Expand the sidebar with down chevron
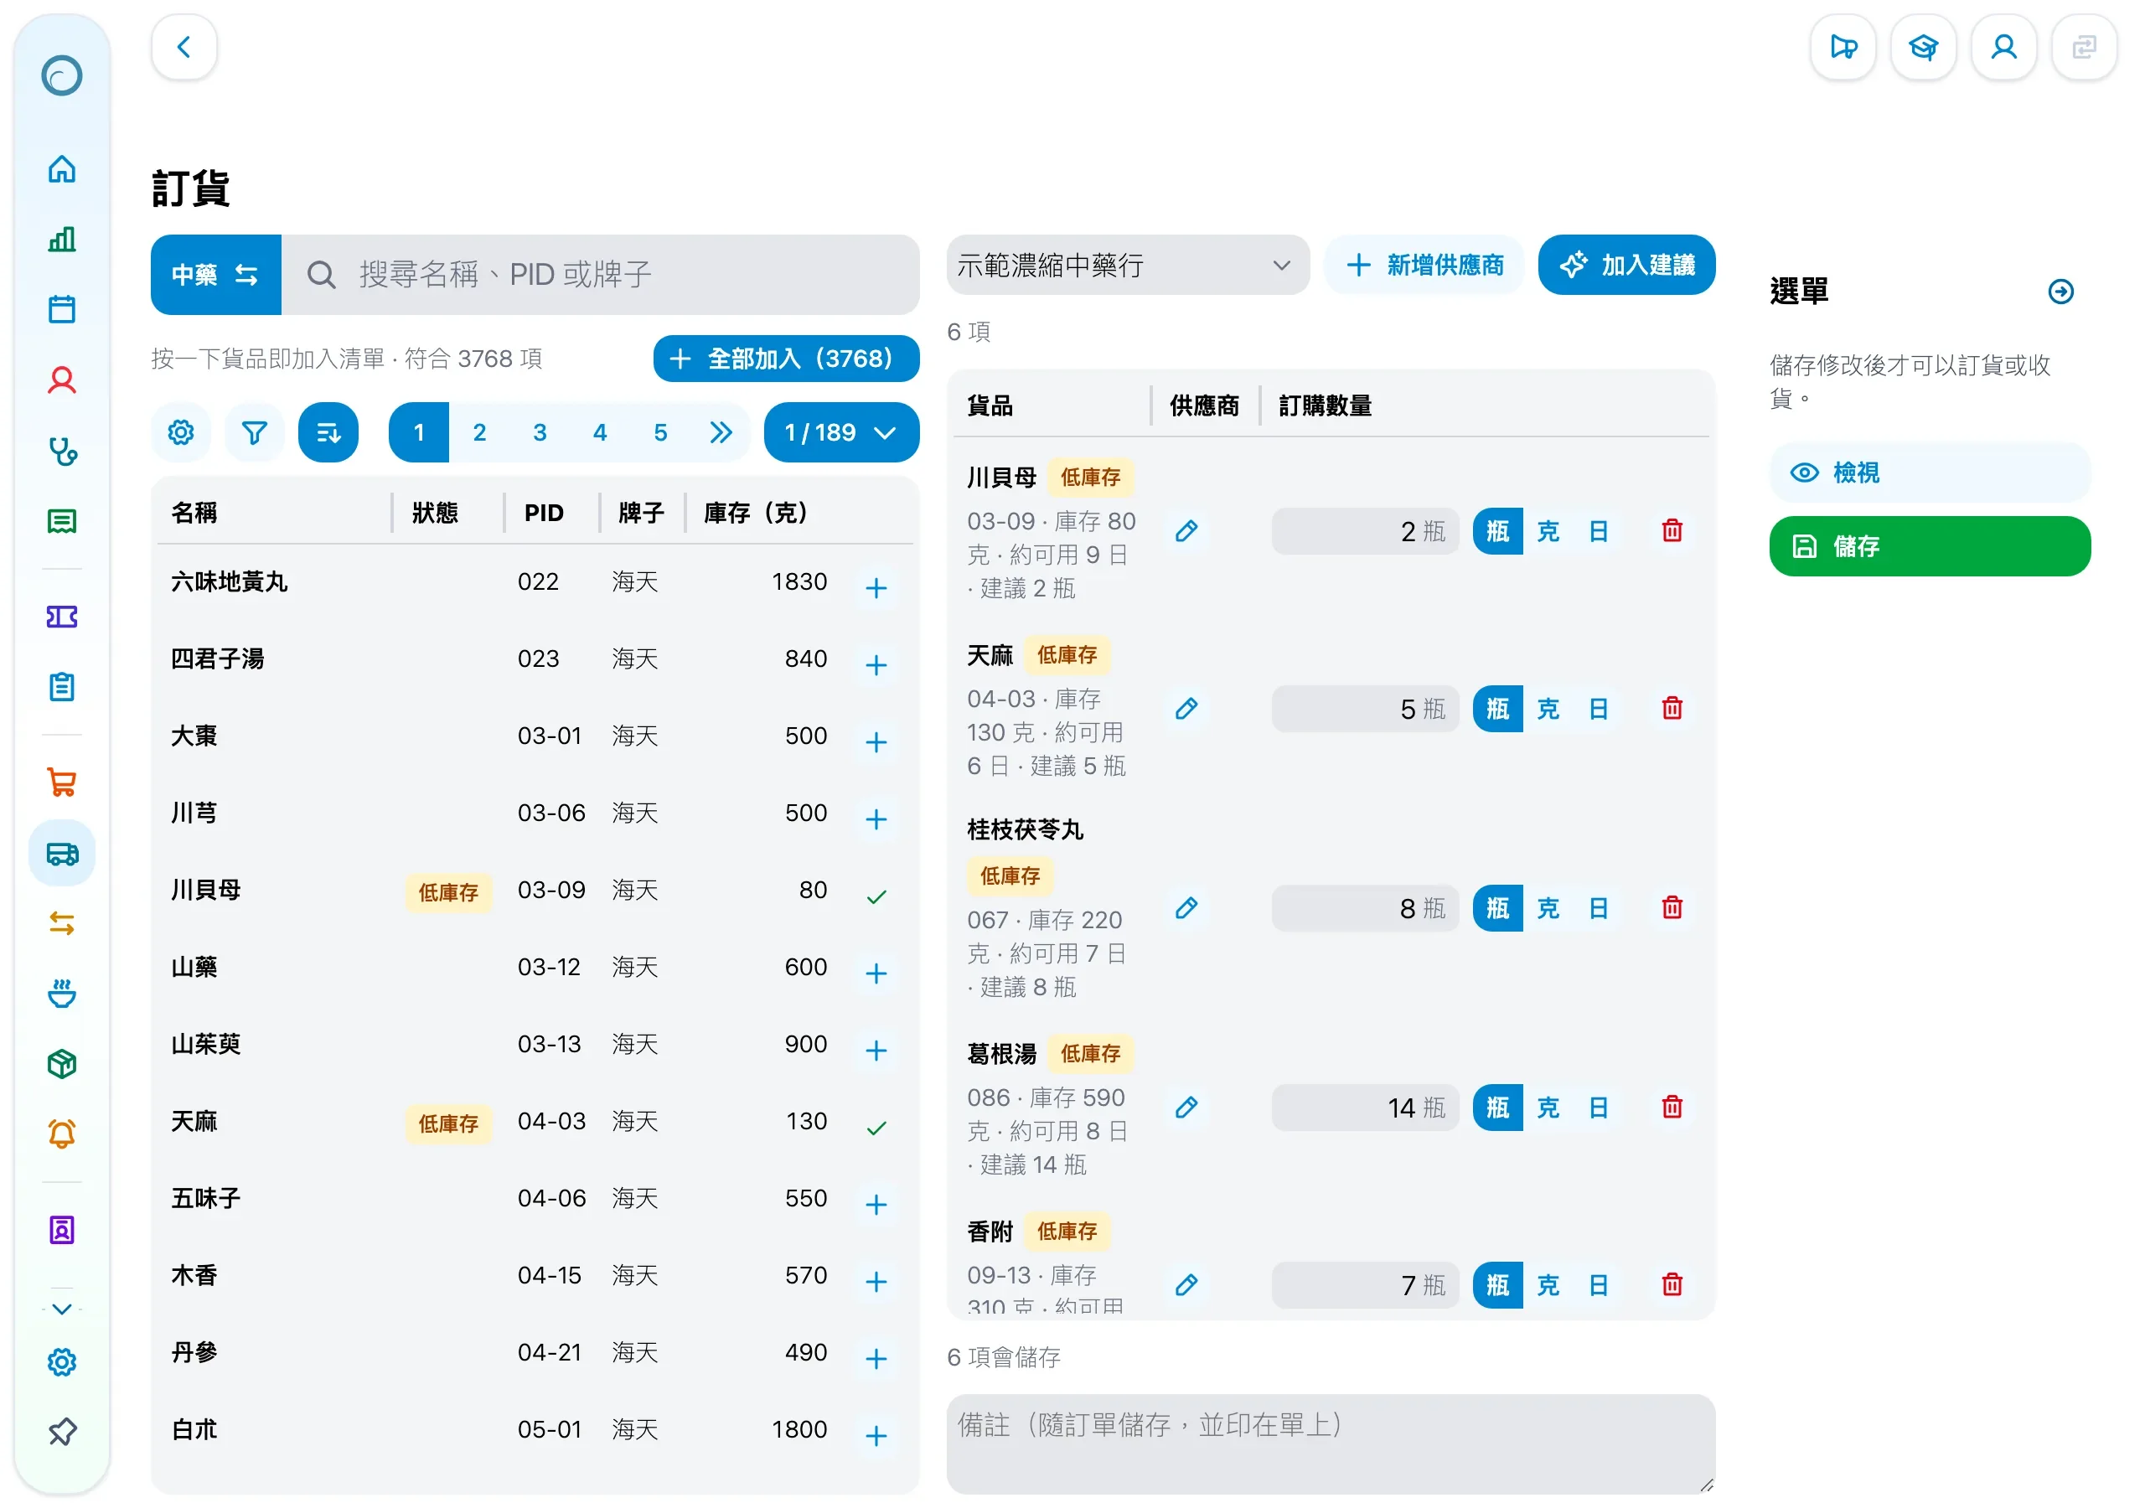This screenshot has width=2145, height=1508. [62, 1308]
